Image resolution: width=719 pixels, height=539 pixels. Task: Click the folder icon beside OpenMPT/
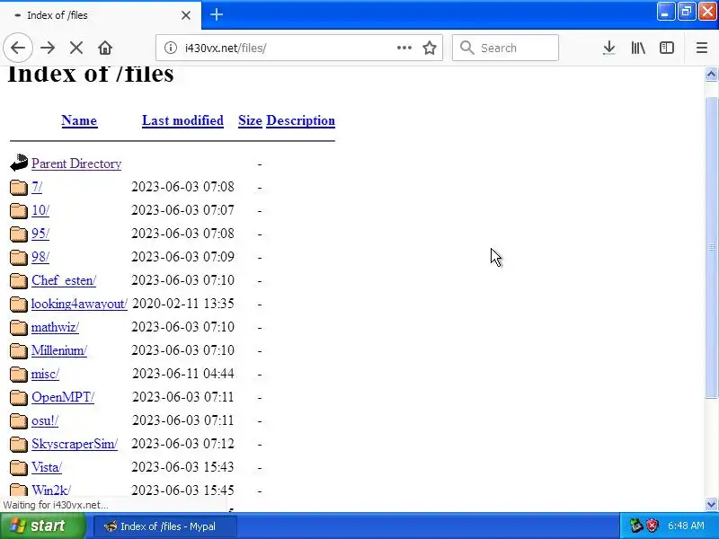(x=18, y=397)
